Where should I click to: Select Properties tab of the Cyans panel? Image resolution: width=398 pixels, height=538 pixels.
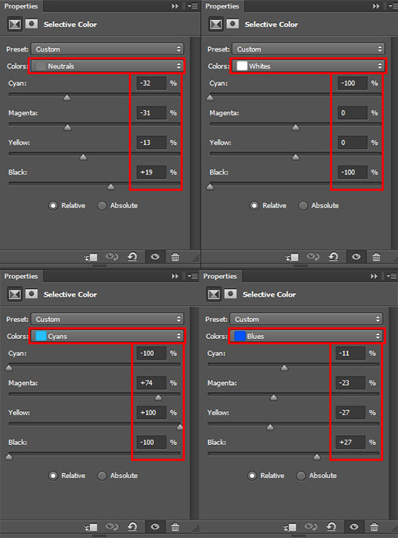tap(21, 276)
